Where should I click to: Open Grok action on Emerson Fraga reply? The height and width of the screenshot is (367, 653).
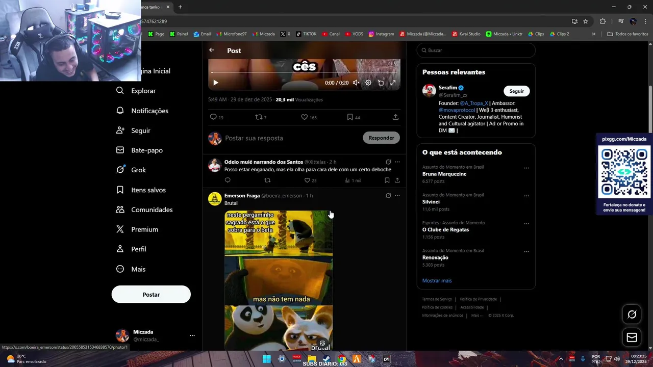pos(388,196)
